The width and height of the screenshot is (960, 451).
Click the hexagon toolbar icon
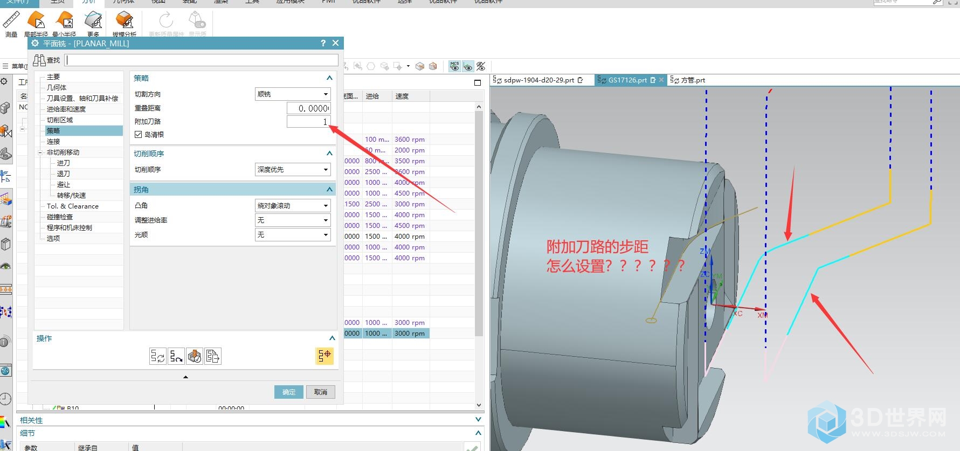(x=371, y=66)
